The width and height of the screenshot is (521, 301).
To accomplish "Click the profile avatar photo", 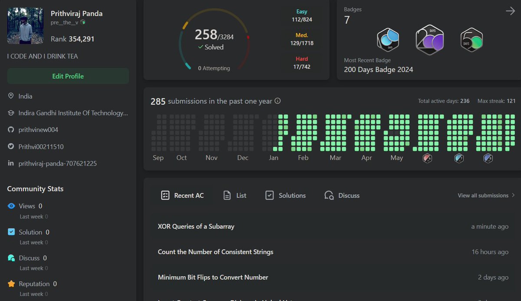I will click(x=25, y=26).
